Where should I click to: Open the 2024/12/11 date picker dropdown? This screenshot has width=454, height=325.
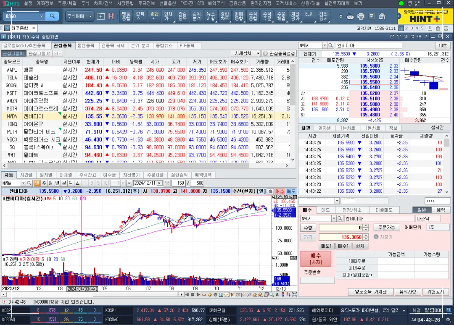coord(159,183)
